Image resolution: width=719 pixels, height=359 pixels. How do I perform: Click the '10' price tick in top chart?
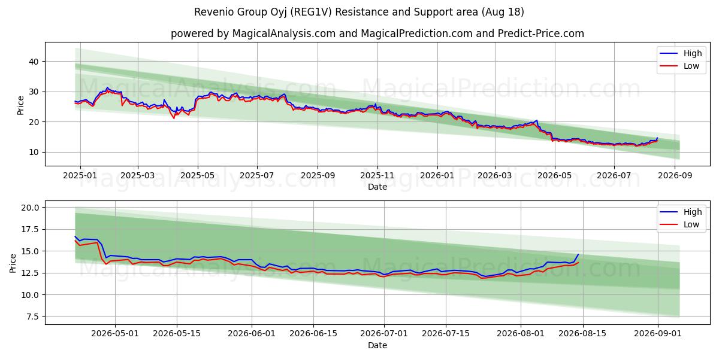[x=35, y=152]
